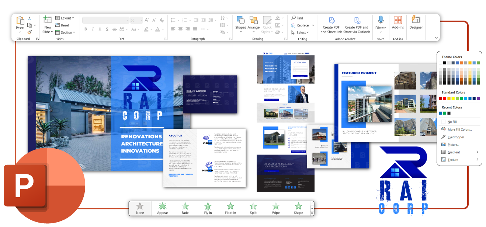Start Dictate with the microphone icon
The image size is (486, 227).
(x=381, y=22)
